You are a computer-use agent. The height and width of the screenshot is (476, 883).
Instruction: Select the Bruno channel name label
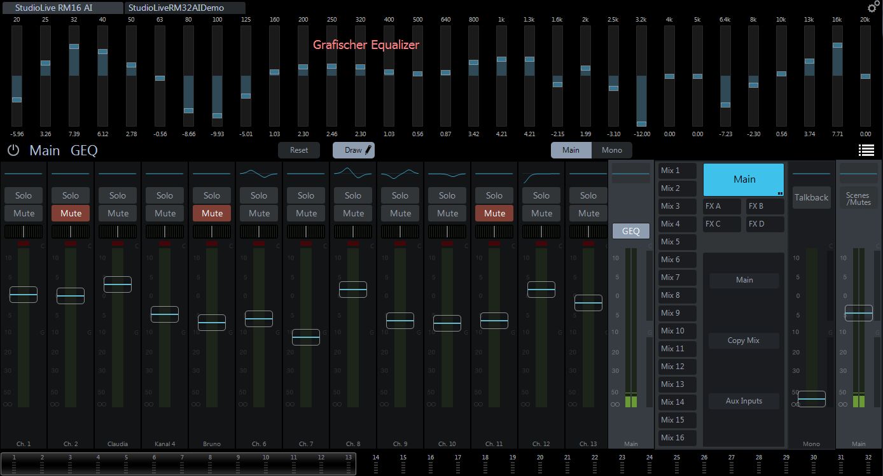(212, 444)
